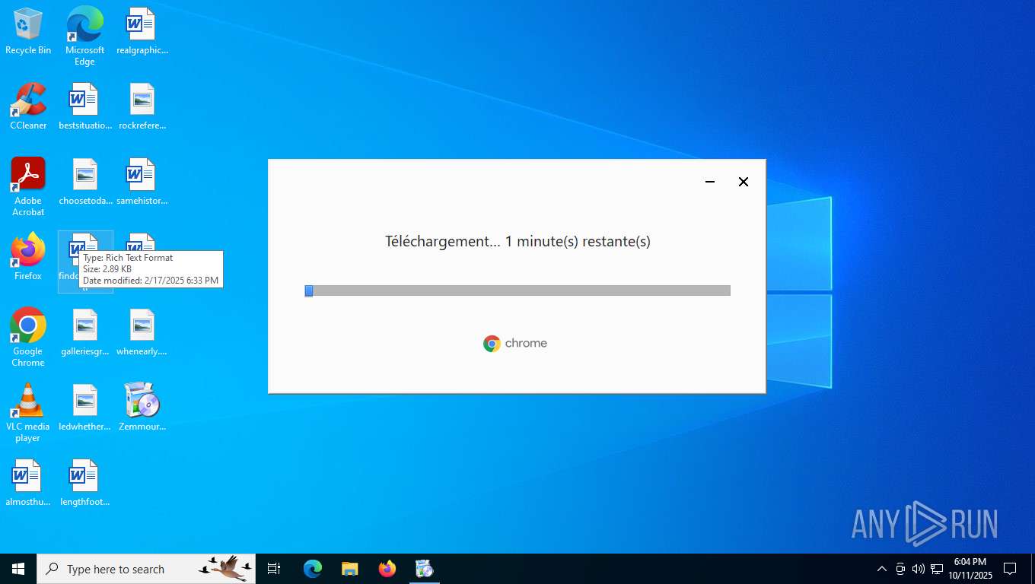Open VLC media player shortcut

(x=28, y=413)
